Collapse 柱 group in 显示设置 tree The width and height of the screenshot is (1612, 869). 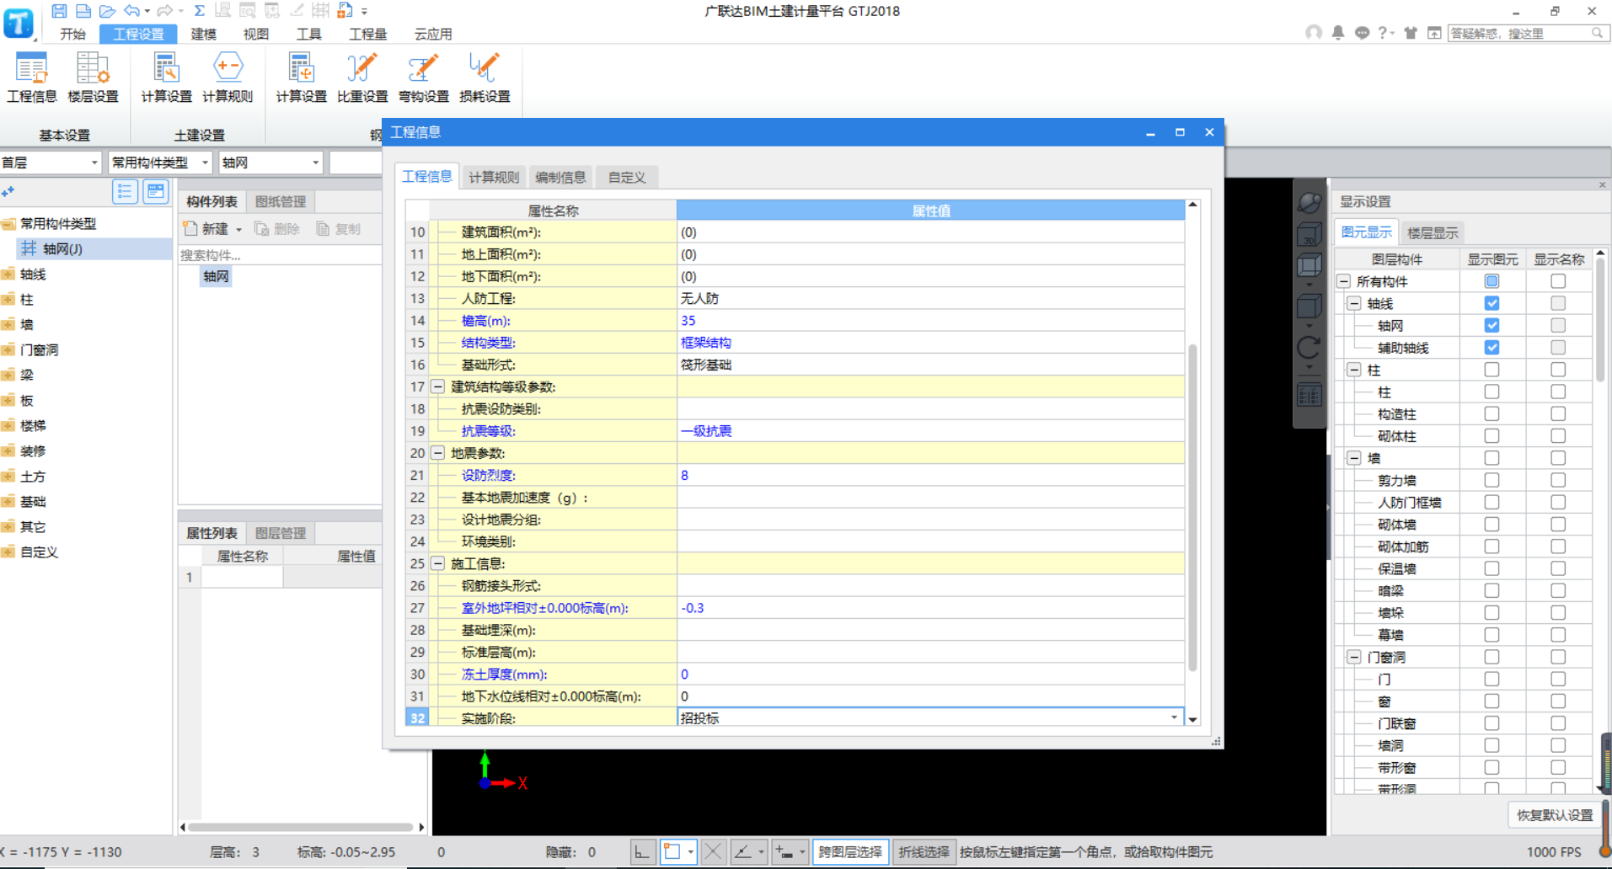(x=1354, y=370)
